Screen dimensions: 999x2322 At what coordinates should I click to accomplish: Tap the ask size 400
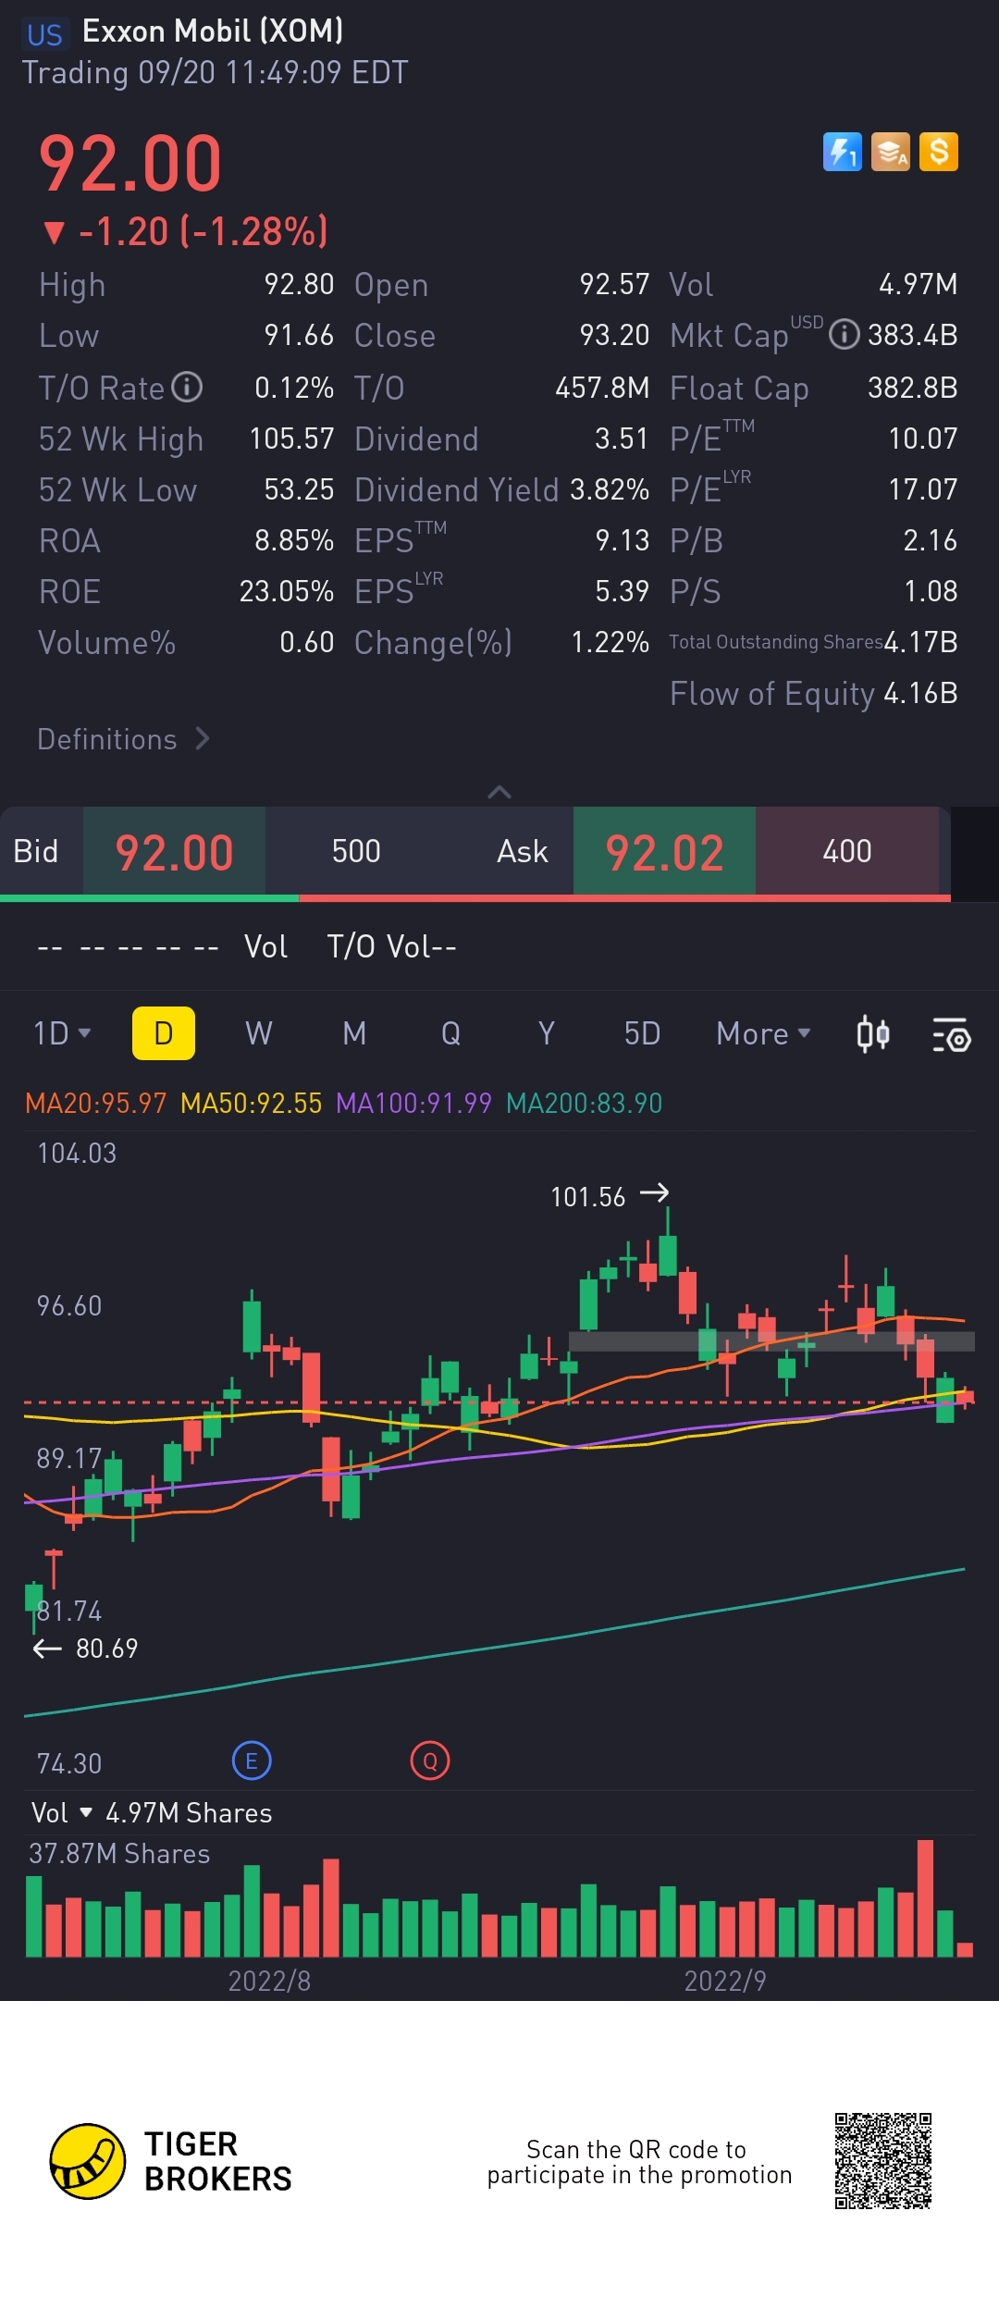(847, 851)
